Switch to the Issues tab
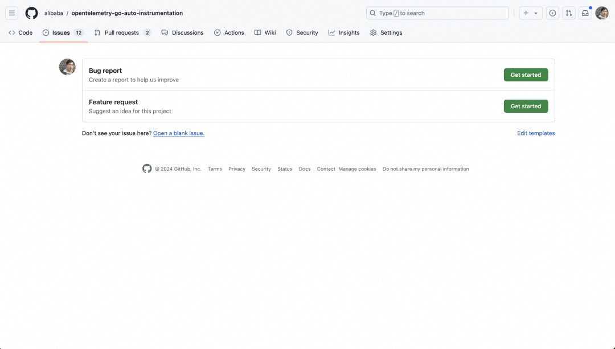Image resolution: width=615 pixels, height=349 pixels. (63, 32)
